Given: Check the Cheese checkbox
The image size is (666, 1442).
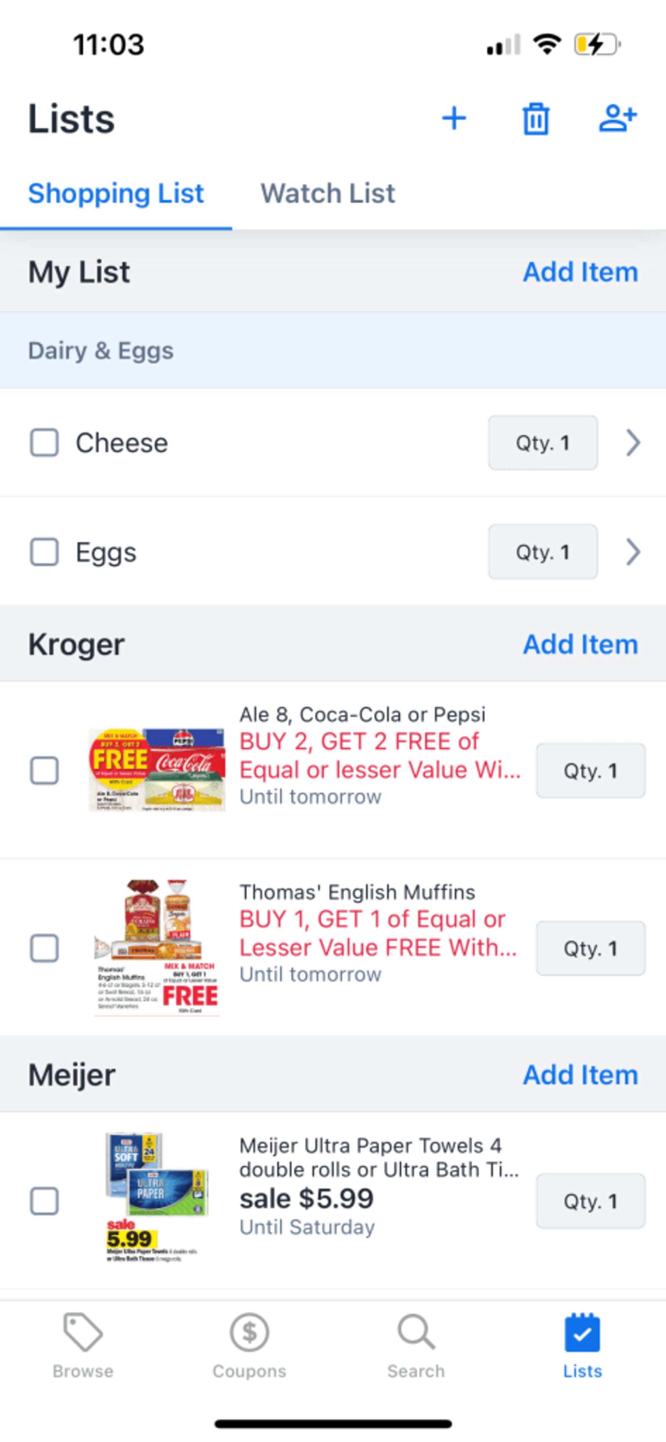Looking at the screenshot, I should pyautogui.click(x=44, y=443).
